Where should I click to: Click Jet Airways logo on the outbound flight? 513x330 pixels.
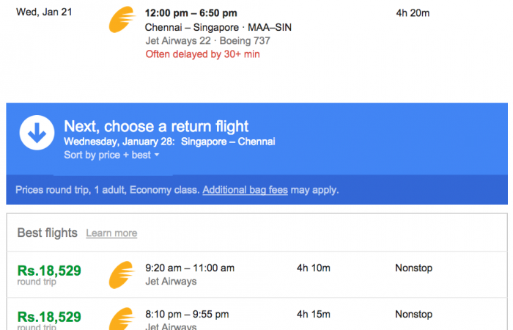click(x=122, y=21)
